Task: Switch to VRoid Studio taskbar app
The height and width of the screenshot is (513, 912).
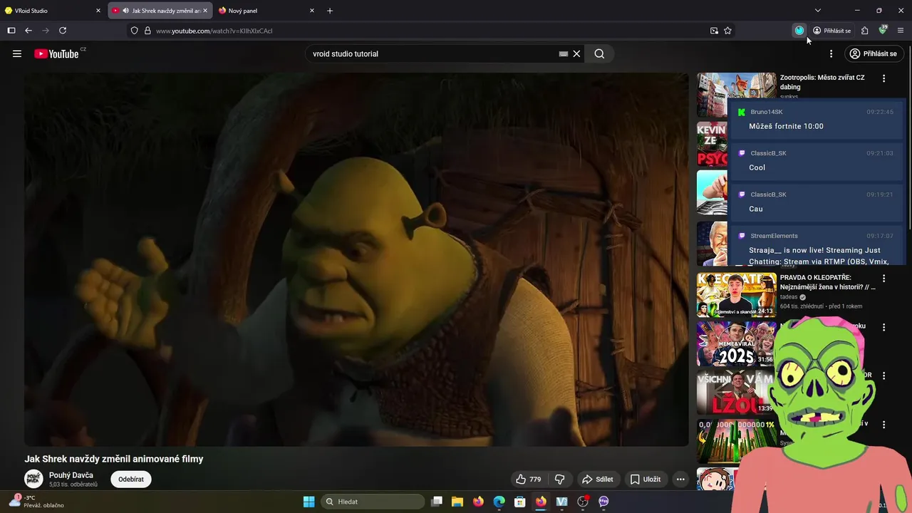Action: pyautogui.click(x=561, y=502)
